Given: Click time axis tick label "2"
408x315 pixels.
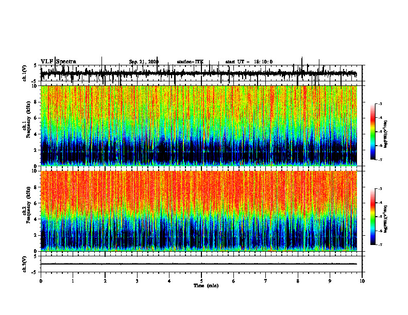Looking at the screenshot, I should [105, 281].
